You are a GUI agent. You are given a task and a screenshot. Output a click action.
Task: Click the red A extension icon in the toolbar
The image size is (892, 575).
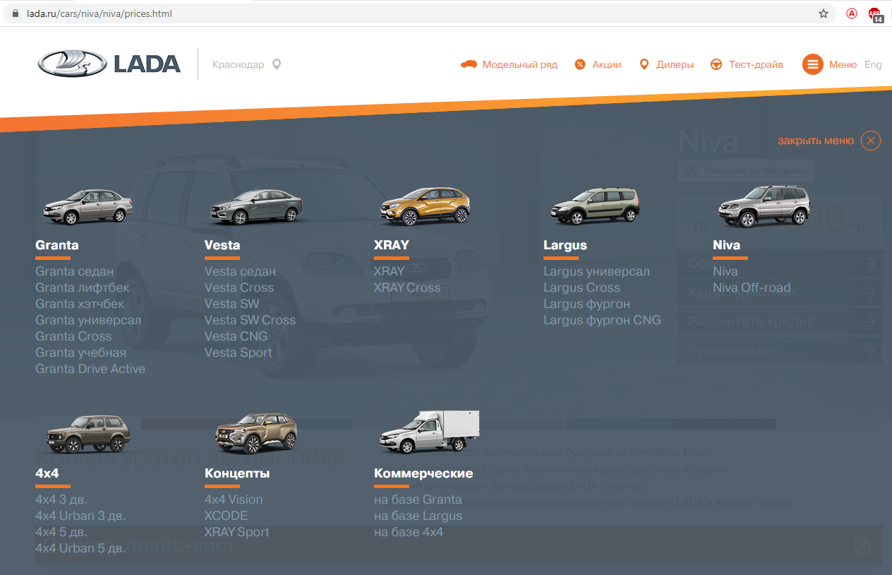[852, 13]
